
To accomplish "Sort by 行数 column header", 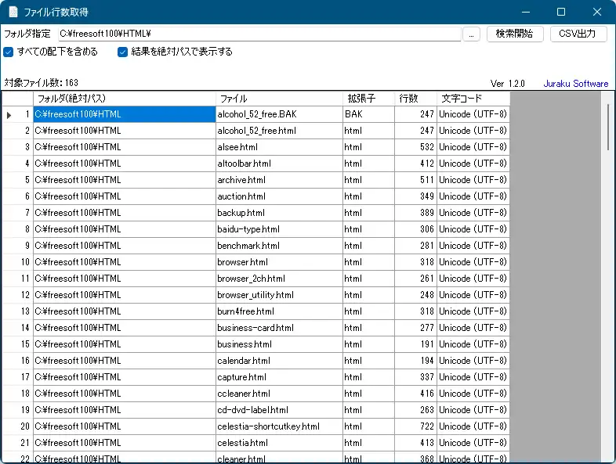I will tap(415, 99).
